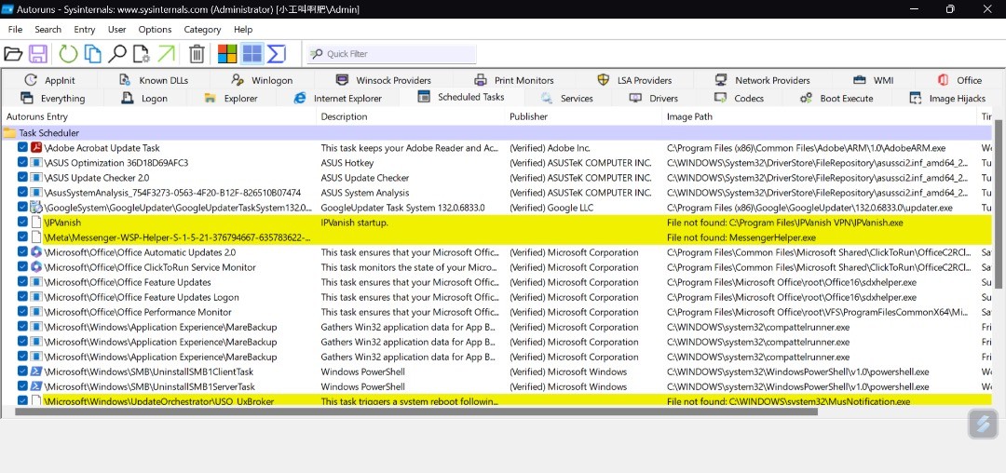The image size is (1006, 473).
Task: Switch to the Image Hijacks tab
Action: coord(948,98)
